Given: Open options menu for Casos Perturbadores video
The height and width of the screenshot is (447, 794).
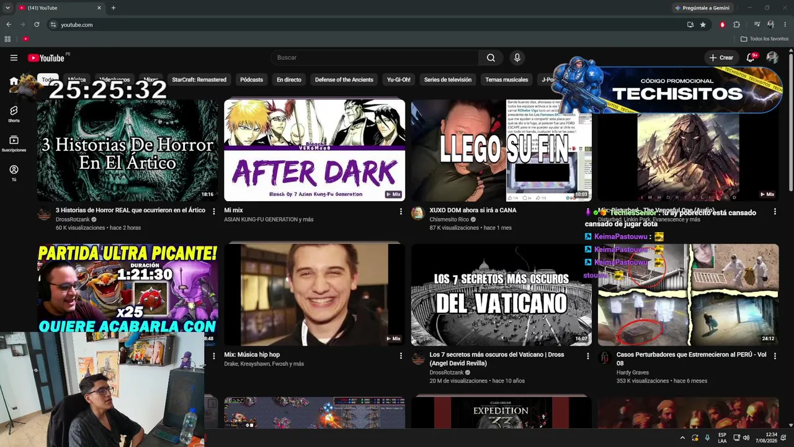Looking at the screenshot, I should click(x=775, y=356).
